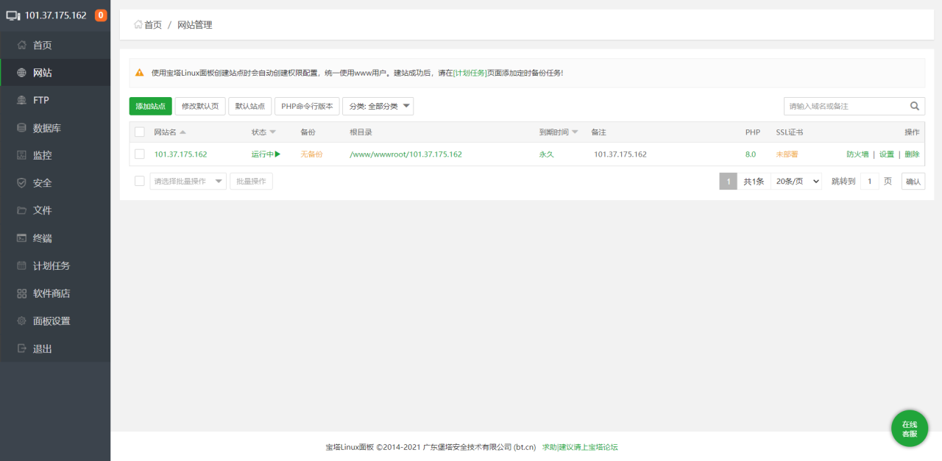Sort by site name arrow icon

[183, 132]
